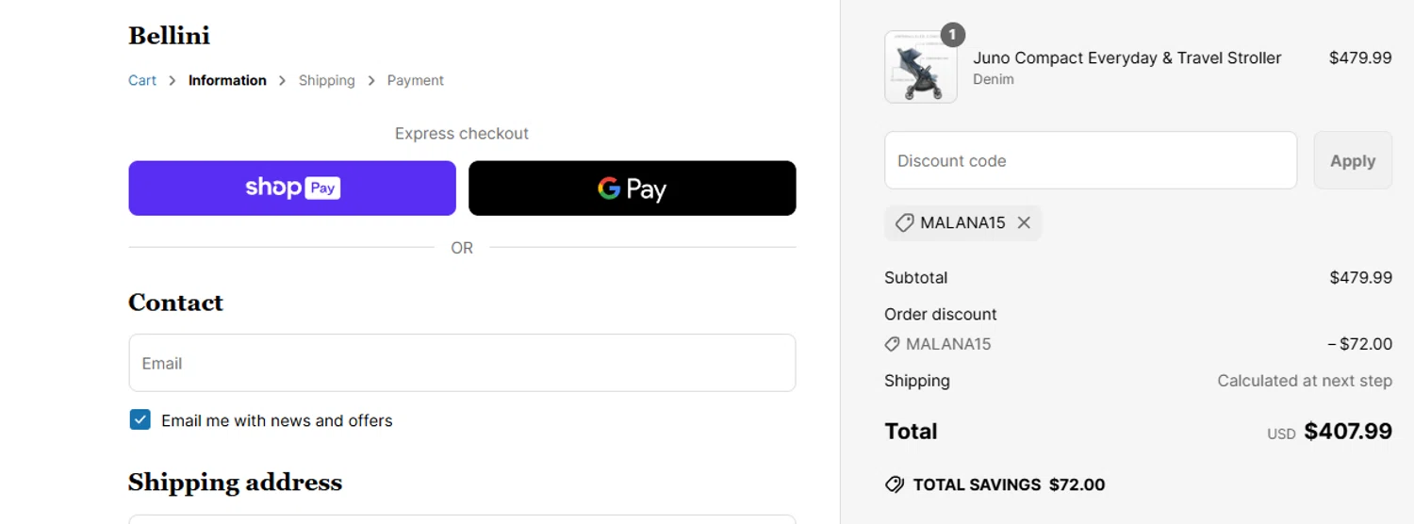Remove the MALANA15 discount code tag
This screenshot has width=1414, height=524.
pyautogui.click(x=1024, y=223)
